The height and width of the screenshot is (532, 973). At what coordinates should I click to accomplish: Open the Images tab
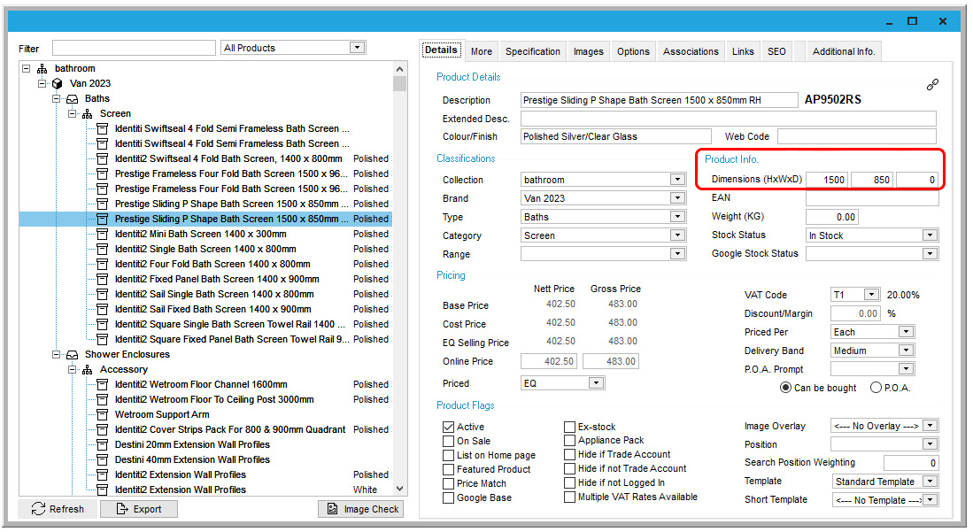[x=588, y=51]
